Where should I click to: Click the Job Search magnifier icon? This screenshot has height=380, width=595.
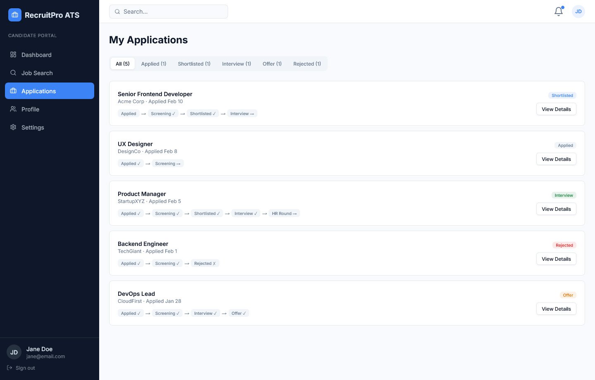(13, 73)
